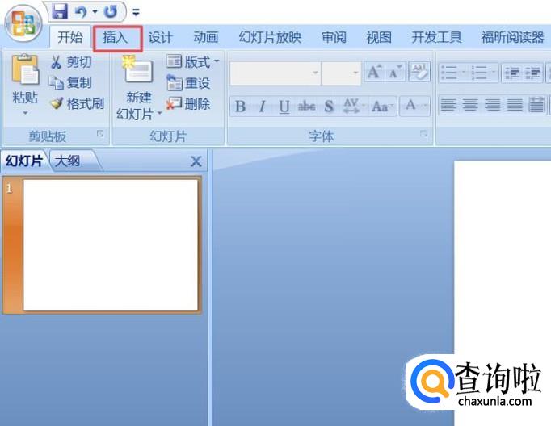
Task: Switch to the 开始 tab
Action: (x=70, y=36)
